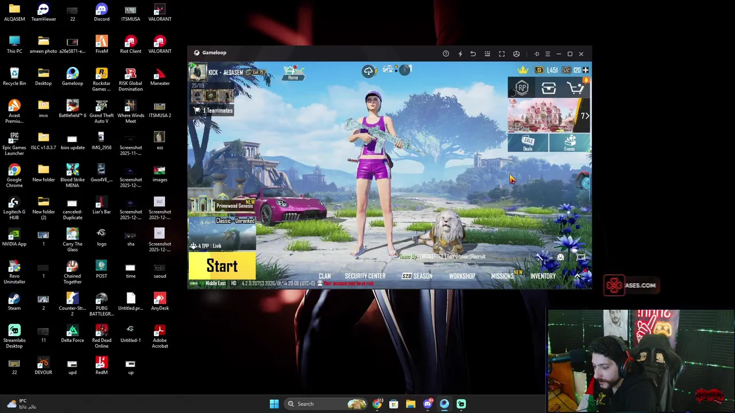The image size is (735, 413).
Task: Open the MISSIONS menu item
Action: [502, 276]
